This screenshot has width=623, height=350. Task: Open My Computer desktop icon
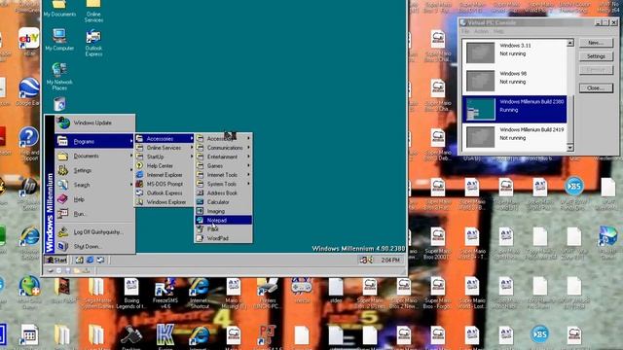59,40
